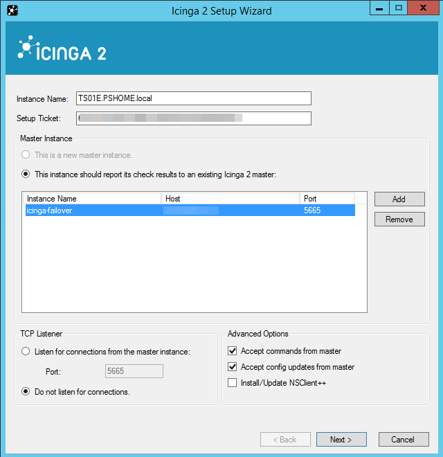
Task: Select 'Listen for connections from master' radio
Action: click(x=26, y=352)
